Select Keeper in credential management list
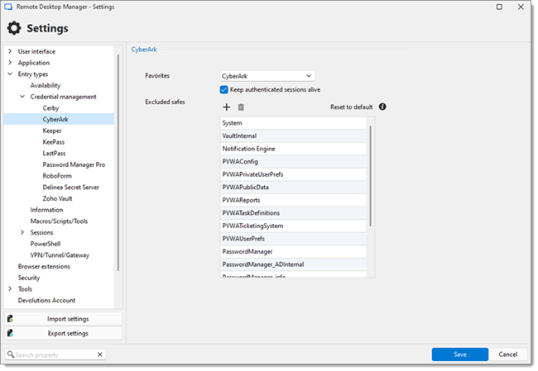Screen dimensions: 538x371 click(52, 131)
